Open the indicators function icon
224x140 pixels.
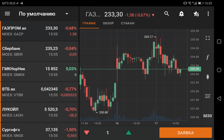[207, 57]
